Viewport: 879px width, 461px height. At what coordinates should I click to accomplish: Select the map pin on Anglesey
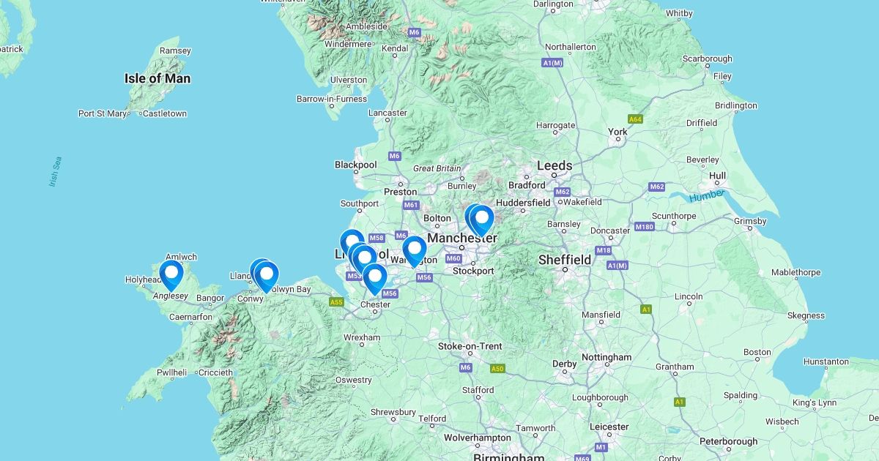click(171, 274)
